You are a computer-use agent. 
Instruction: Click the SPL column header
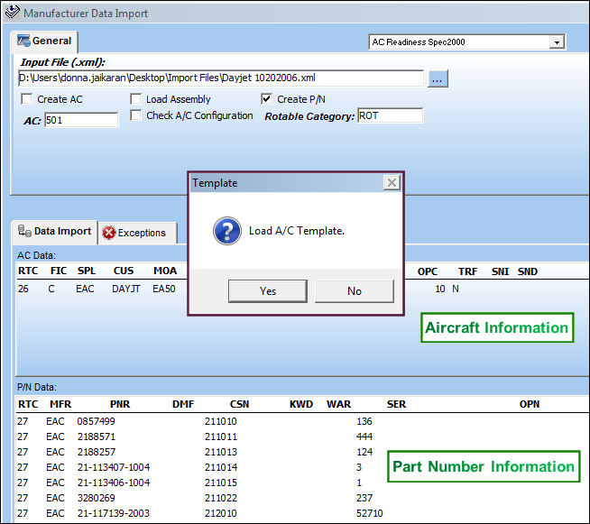87,271
